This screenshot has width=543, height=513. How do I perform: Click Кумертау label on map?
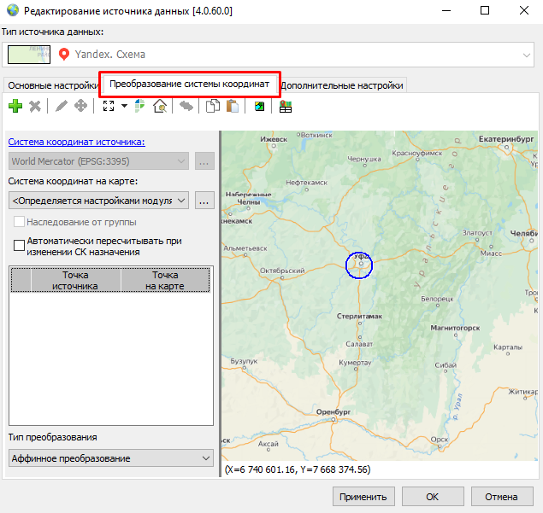click(x=355, y=363)
